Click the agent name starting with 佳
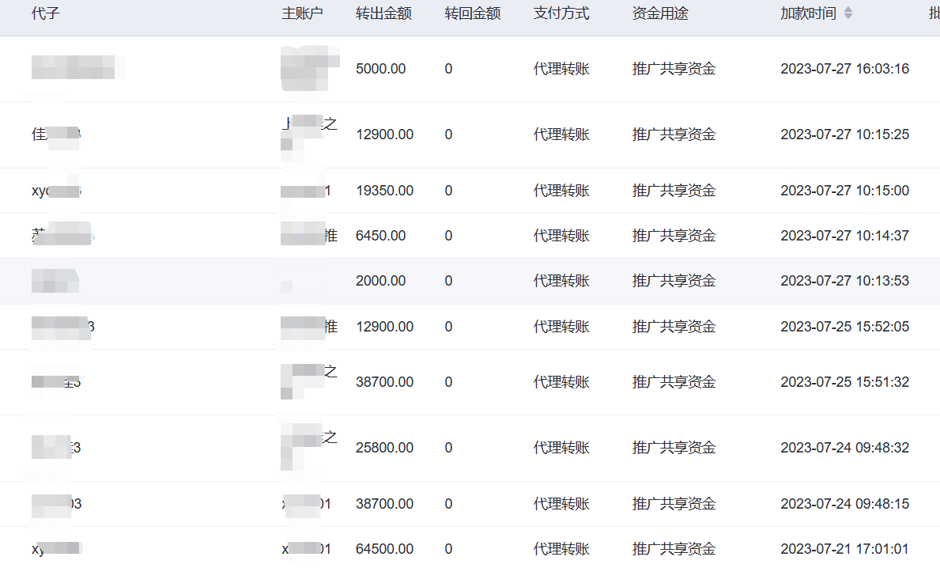The width and height of the screenshot is (940, 568). [x=57, y=134]
